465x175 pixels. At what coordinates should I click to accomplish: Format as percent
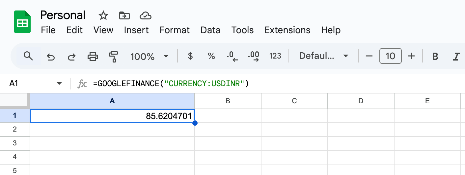point(211,56)
